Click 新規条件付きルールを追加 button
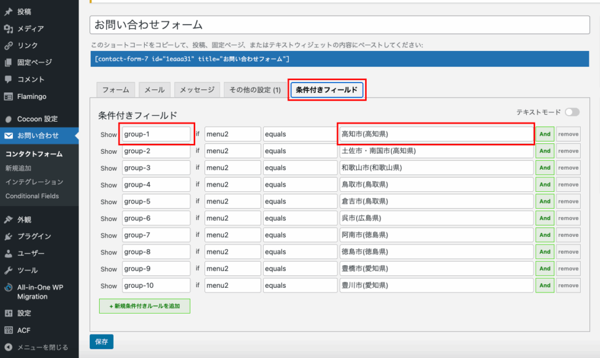Viewport: 600px width, 358px height. click(x=145, y=306)
